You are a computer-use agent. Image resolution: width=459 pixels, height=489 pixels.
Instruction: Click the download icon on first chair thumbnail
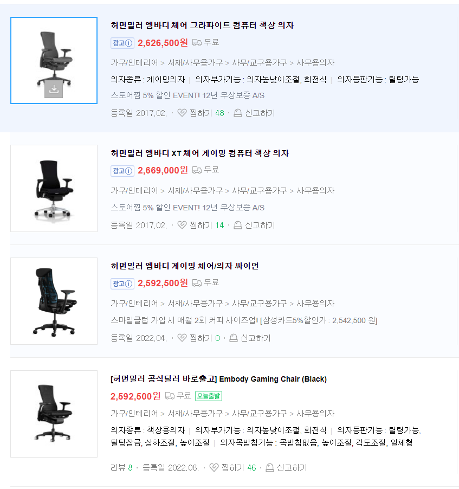54,88
